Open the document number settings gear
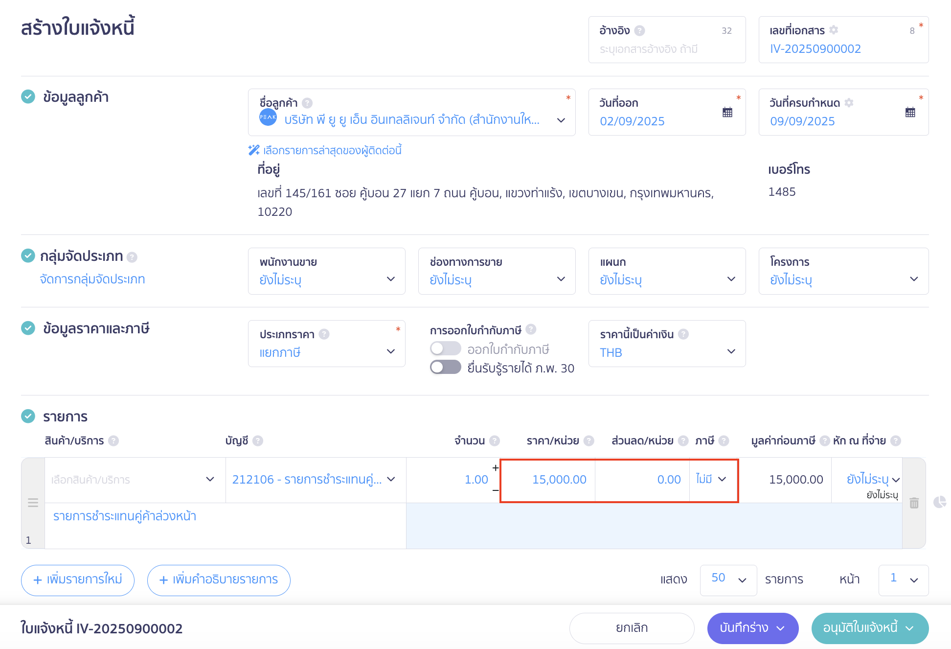Image resolution: width=951 pixels, height=649 pixels. click(x=833, y=29)
